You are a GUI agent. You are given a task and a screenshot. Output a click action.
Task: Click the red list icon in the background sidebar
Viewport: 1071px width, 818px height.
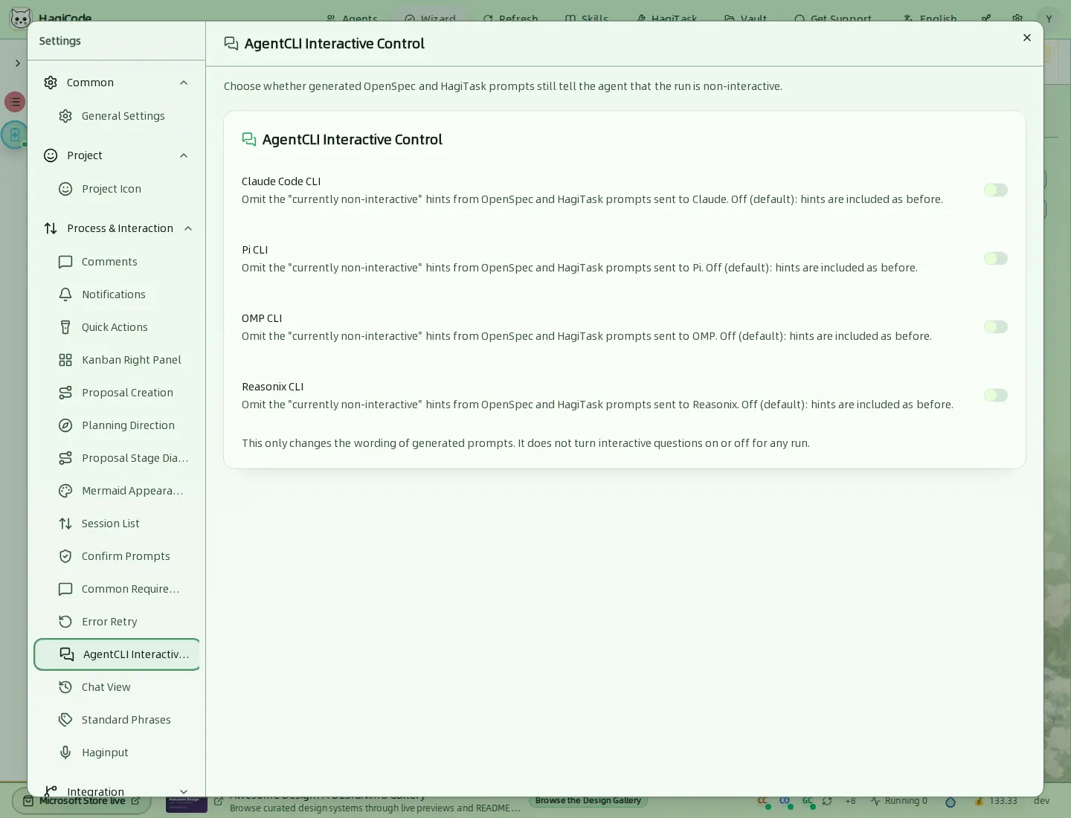coord(15,102)
